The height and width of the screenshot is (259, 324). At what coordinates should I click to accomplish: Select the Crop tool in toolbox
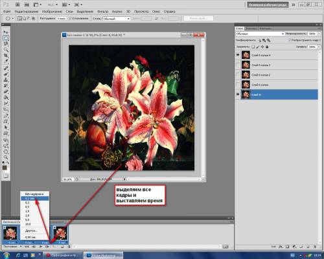pyautogui.click(x=6, y=56)
